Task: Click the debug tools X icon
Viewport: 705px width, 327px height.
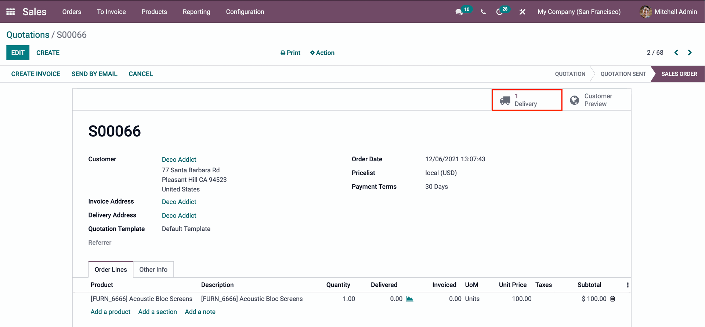Action: [x=522, y=12]
